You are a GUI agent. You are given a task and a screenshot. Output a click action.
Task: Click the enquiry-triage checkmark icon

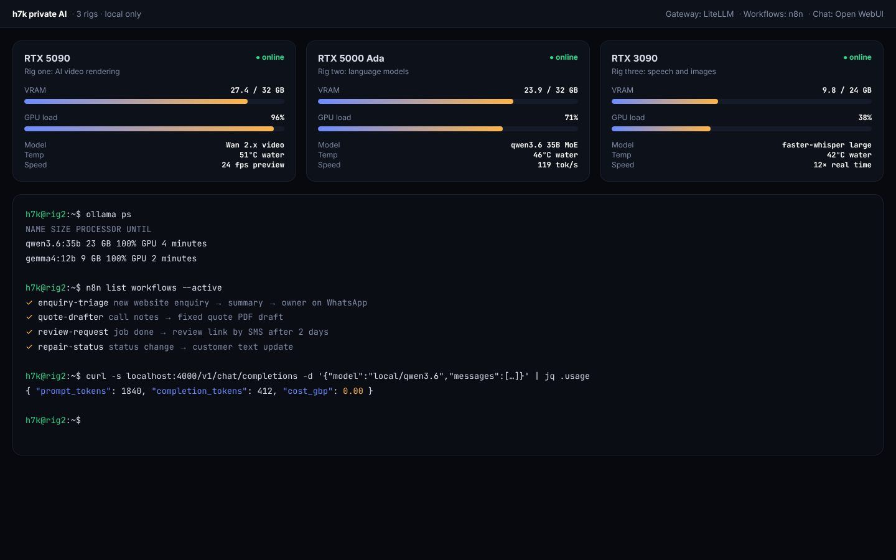coord(29,302)
